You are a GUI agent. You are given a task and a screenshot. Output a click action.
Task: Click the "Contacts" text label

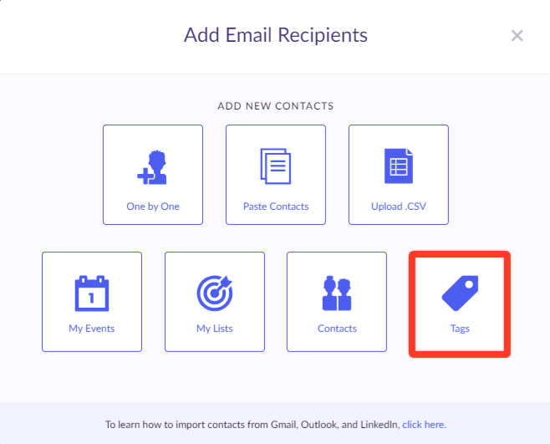pos(337,329)
